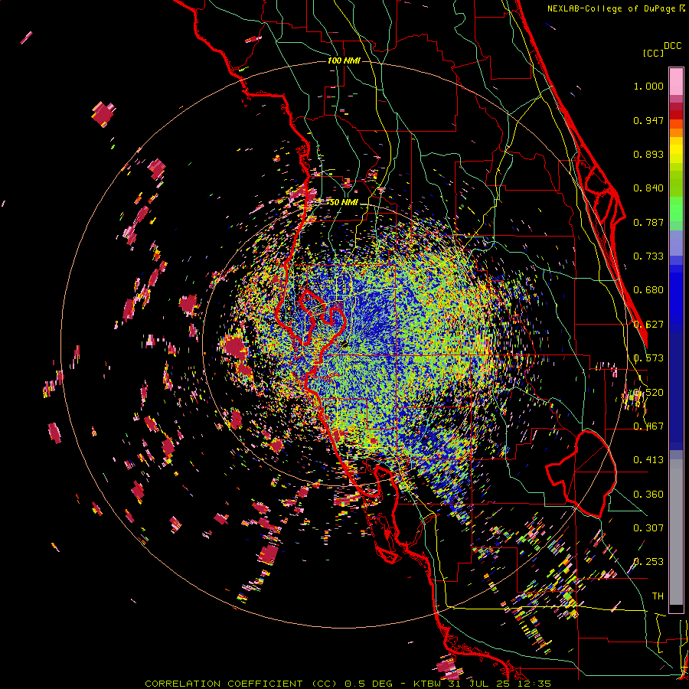Click the 0.947 scale value
Image resolution: width=689 pixels, height=689 pixels.
tap(648, 120)
